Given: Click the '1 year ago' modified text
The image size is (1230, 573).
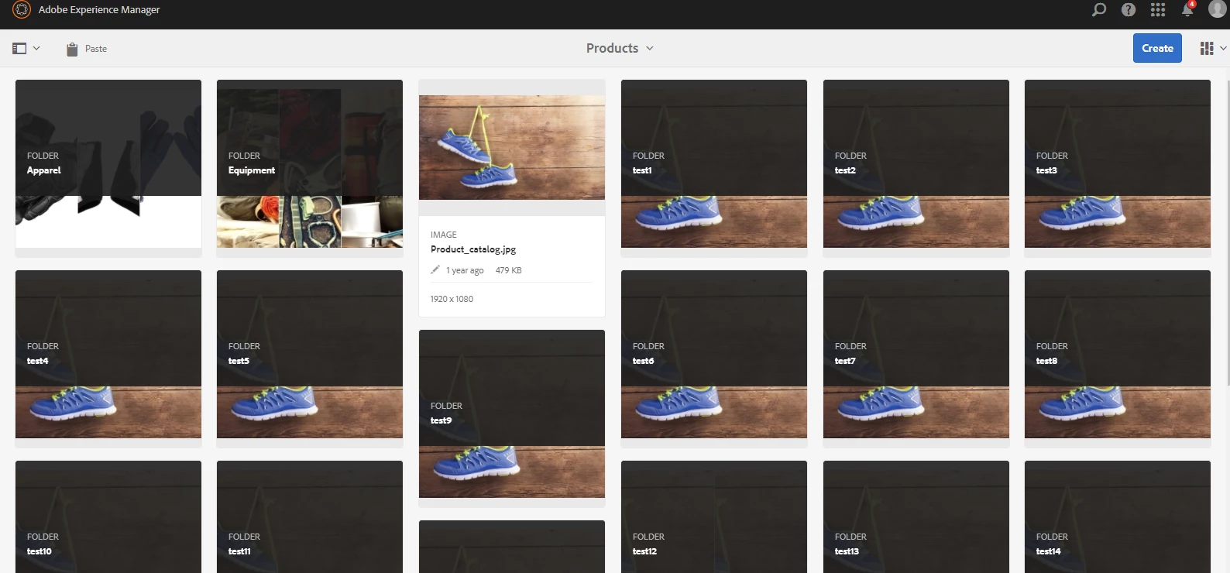Looking at the screenshot, I should [465, 270].
